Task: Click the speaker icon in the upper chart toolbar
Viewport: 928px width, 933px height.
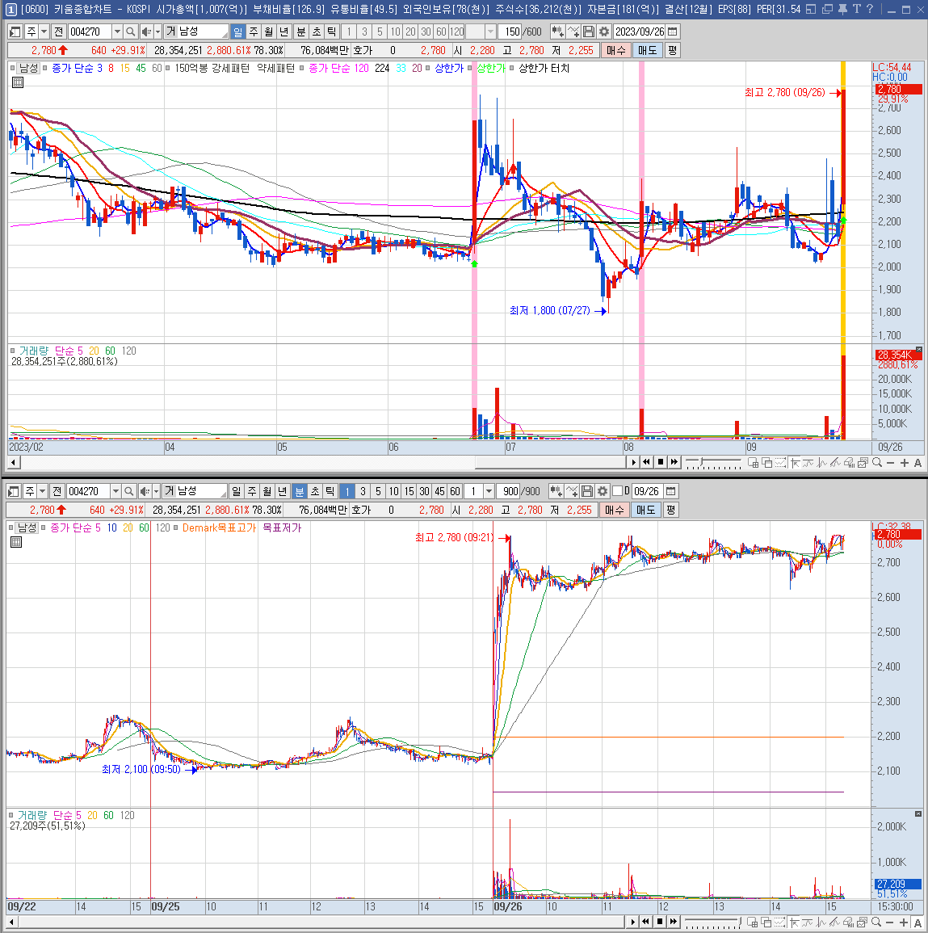Action: pyautogui.click(x=145, y=32)
